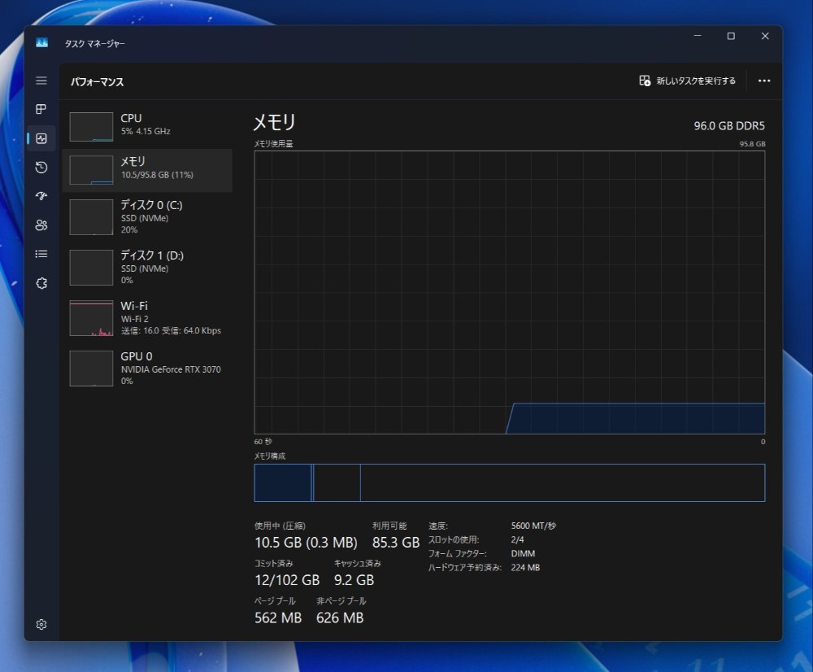
Task: Open the Startup apps page icon
Action: tap(41, 195)
